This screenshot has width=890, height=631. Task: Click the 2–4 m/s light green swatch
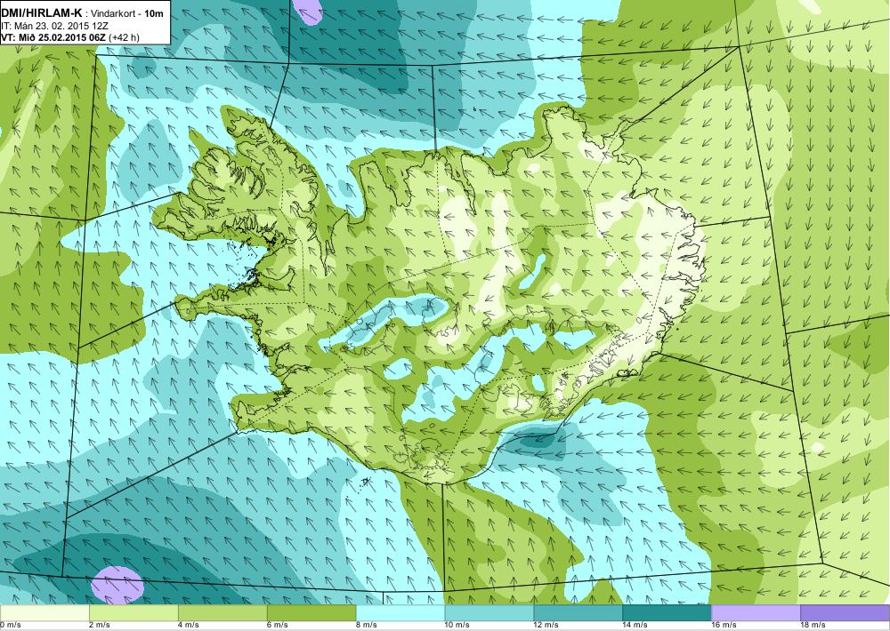133,612
